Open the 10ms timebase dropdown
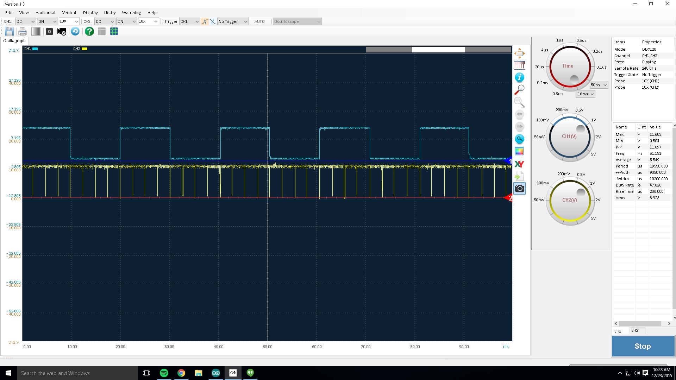676x380 pixels. (586, 94)
